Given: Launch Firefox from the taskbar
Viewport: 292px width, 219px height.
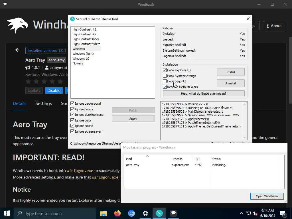Looking at the screenshot, I should coord(117,213).
